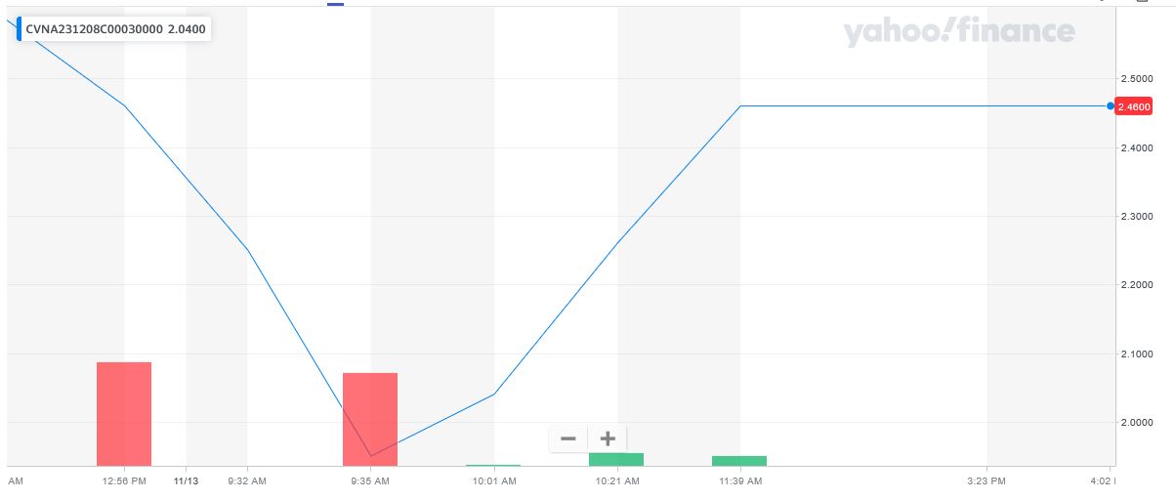The height and width of the screenshot is (500, 1176).
Task: Click the 10:01 AM time axis label
Action: pyautogui.click(x=493, y=480)
